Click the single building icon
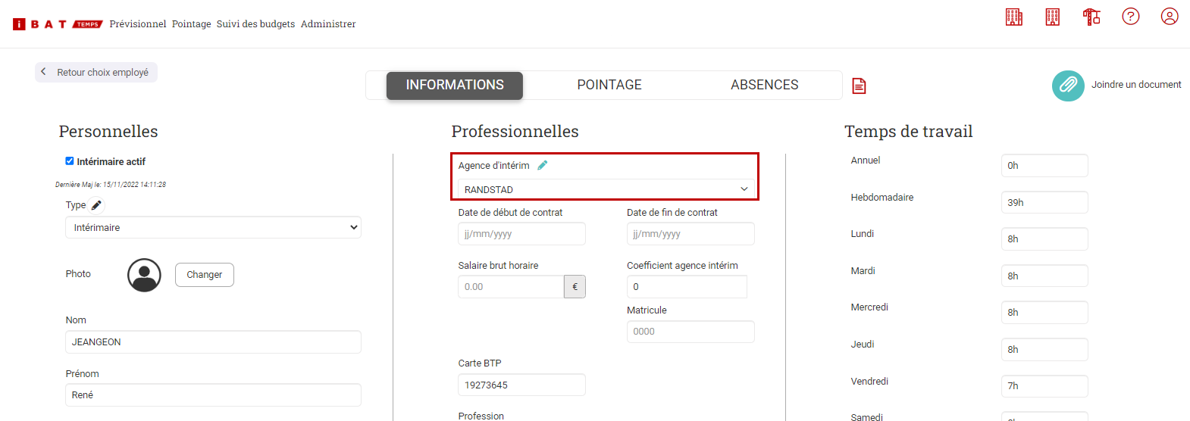The width and height of the screenshot is (1190, 421). pyautogui.click(x=1053, y=17)
